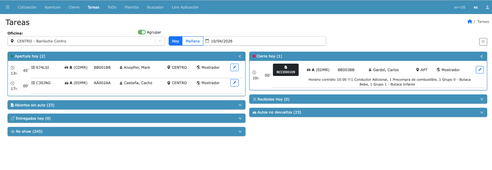The height and width of the screenshot is (170, 492).
Task: Click car icon next to B (CDMR)
Action: point(67,67)
